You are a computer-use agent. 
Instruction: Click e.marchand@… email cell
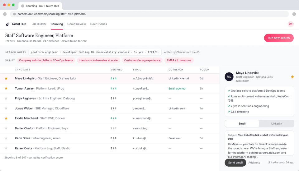(x=142, y=118)
